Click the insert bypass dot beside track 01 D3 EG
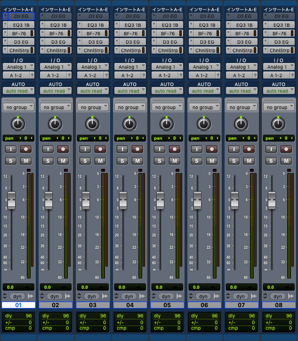 click(x=5, y=16)
